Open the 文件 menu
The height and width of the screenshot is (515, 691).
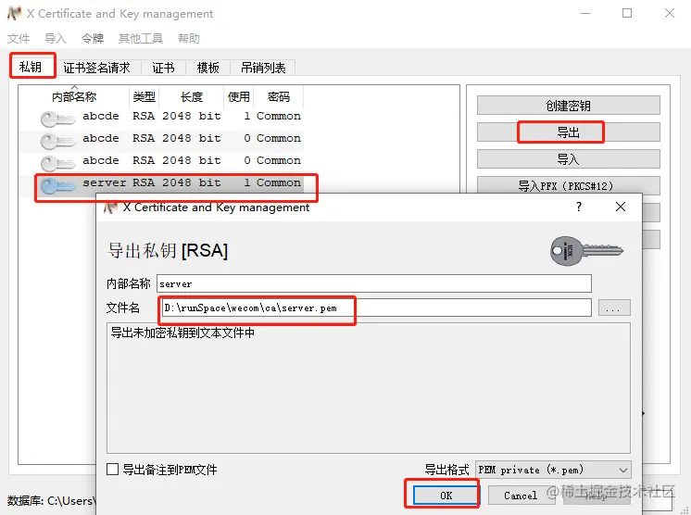pyautogui.click(x=19, y=39)
